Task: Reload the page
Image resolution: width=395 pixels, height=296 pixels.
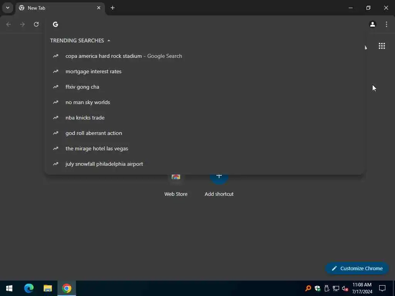Action: (x=36, y=24)
